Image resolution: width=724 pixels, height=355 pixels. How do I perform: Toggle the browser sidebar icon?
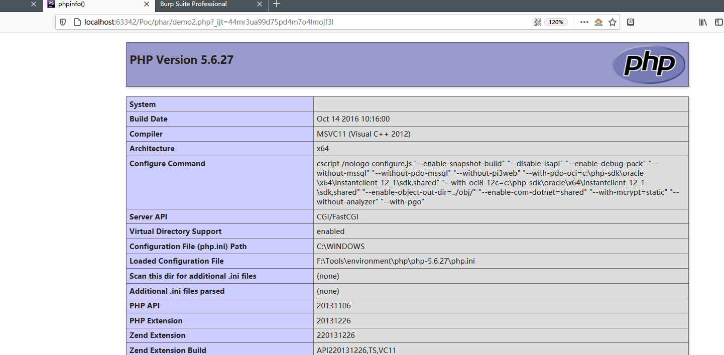point(720,22)
